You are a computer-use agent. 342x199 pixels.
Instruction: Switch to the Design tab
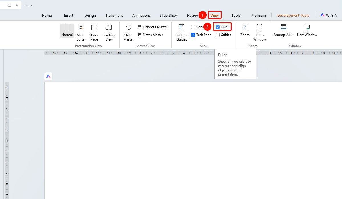pyautogui.click(x=90, y=15)
